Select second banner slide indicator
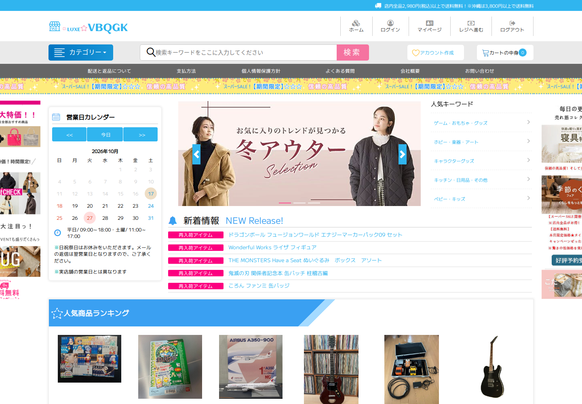Screen dimensions: 582x404 point(299,203)
